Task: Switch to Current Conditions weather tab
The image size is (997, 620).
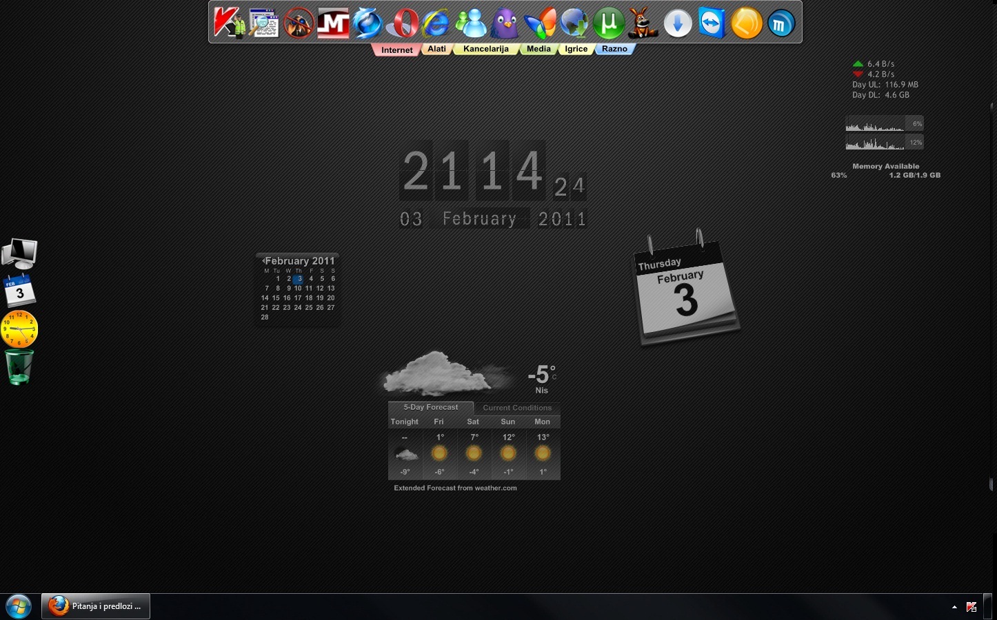Action: pos(517,408)
